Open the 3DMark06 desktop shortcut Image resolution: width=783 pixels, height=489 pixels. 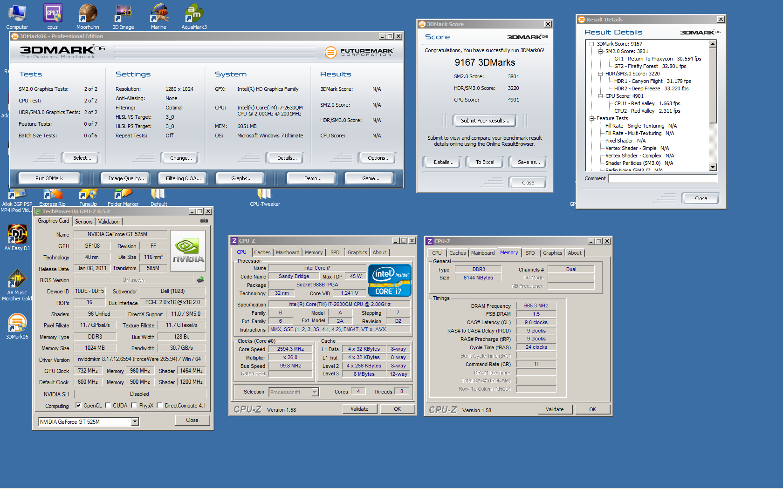[17, 326]
